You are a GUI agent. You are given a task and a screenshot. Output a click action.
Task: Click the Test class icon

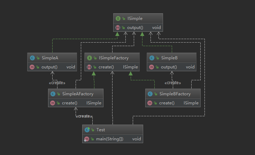[87, 130]
